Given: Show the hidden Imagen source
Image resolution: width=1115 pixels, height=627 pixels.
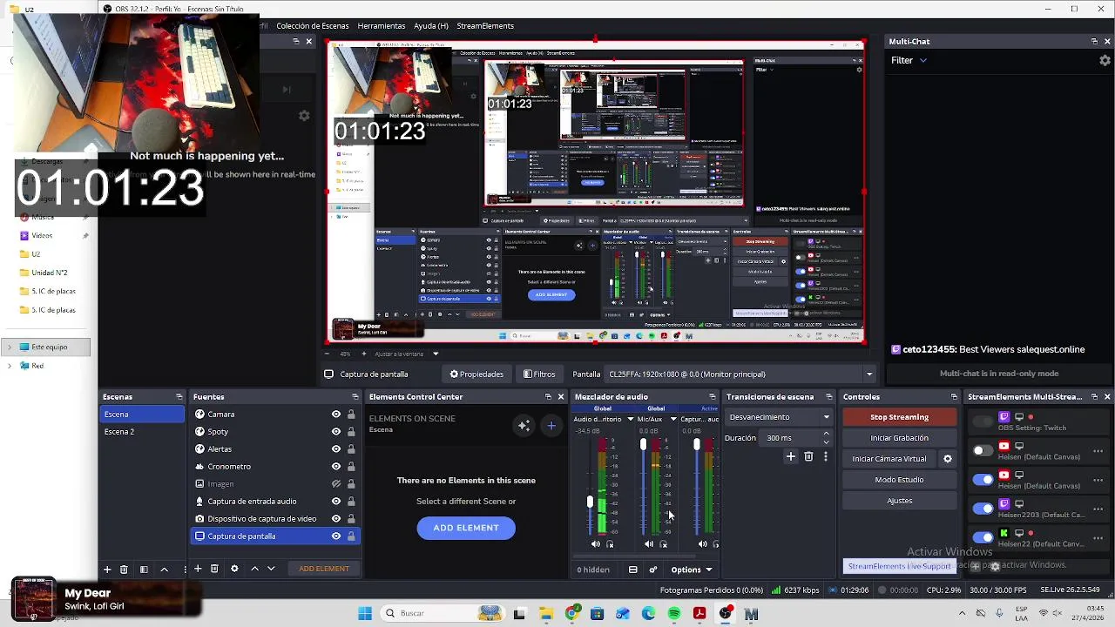Looking at the screenshot, I should (336, 484).
